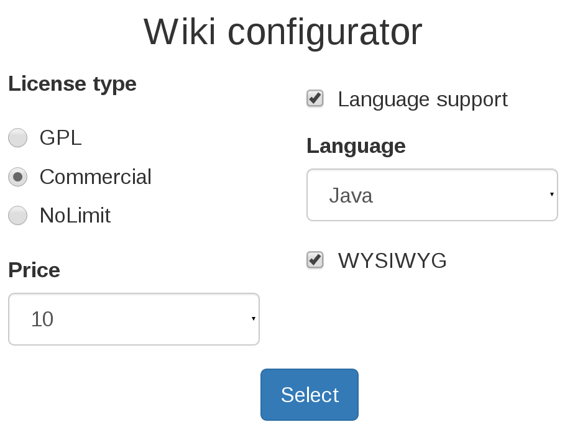Expand the Price dropdown showing 10

click(133, 319)
